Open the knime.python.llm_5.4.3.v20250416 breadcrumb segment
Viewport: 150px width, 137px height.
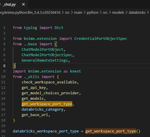(x=30, y=13)
